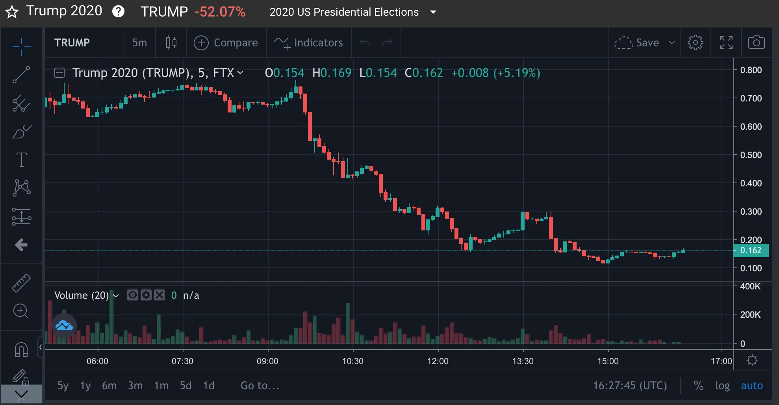This screenshot has height=405, width=779.
Task: Hide the Volume indicator using eye icon
Action: pyautogui.click(x=133, y=295)
